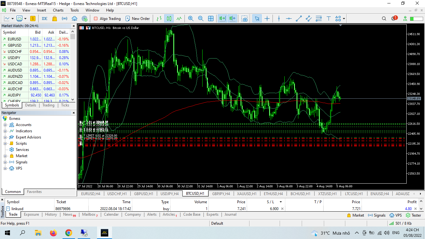Toggle the chart auto scroll icon
425x239 pixels.
[x=222, y=18]
